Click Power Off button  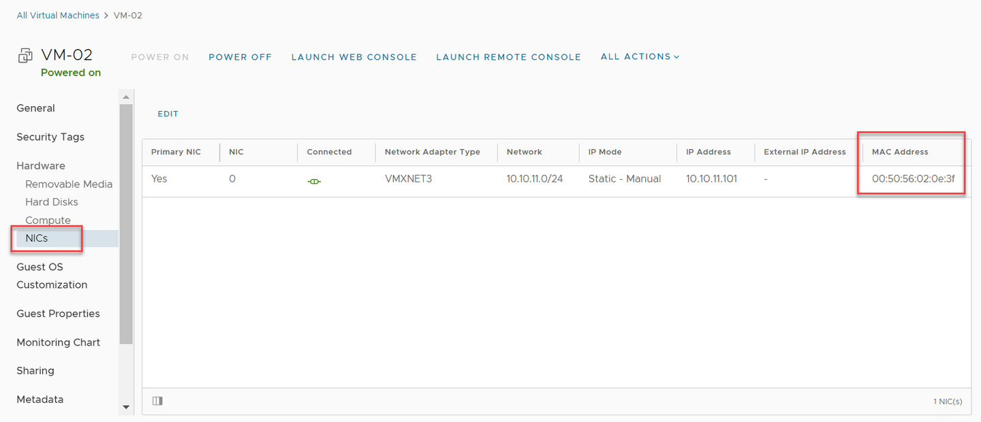coord(240,57)
